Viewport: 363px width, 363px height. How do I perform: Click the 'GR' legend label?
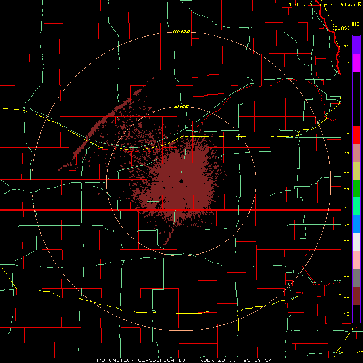346,153
